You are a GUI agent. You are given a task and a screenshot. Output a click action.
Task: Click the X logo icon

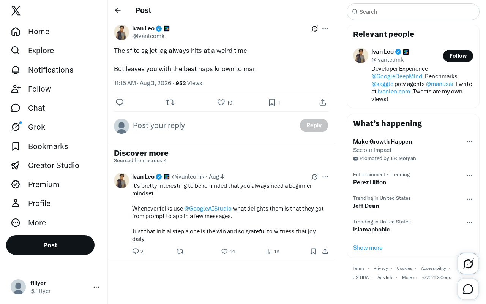16,11
